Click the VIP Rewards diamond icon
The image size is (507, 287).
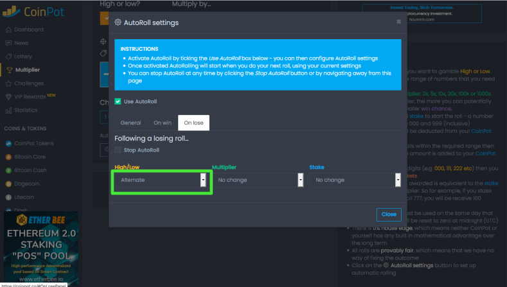coord(9,97)
